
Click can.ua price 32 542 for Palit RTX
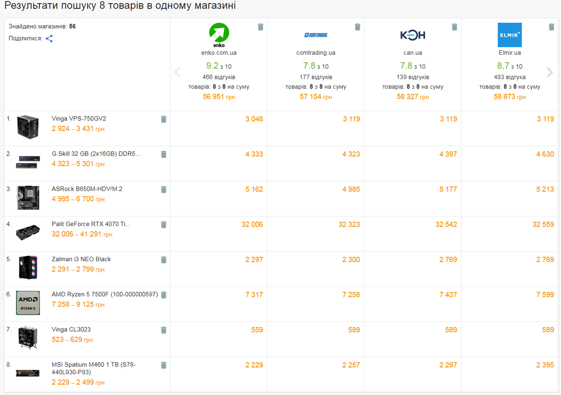pyautogui.click(x=446, y=225)
